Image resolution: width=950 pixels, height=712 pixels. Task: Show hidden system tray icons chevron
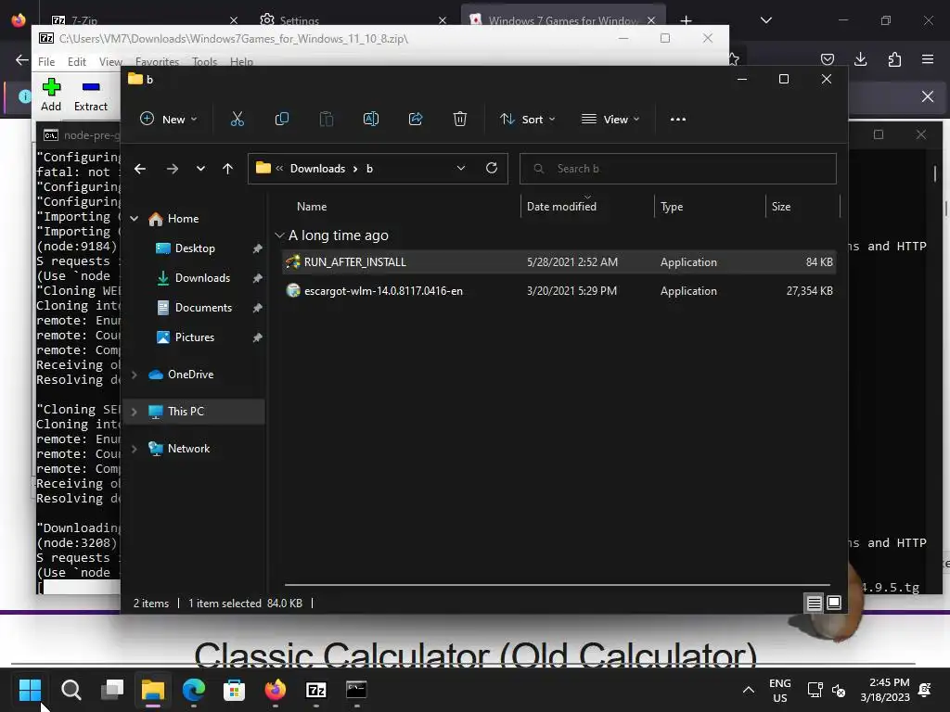pyautogui.click(x=749, y=690)
